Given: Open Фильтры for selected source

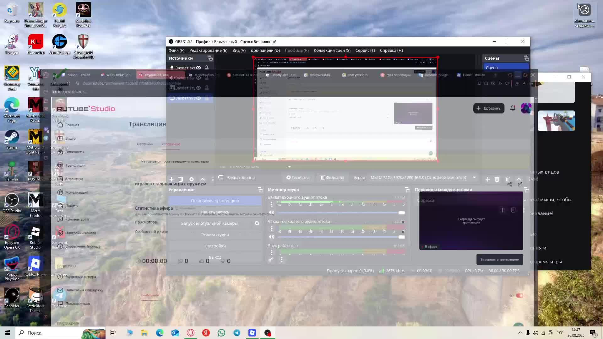Looking at the screenshot, I should [x=332, y=178].
